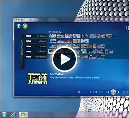The width and height of the screenshot is (129, 118).
Task: Click the channel down minus button
Action: 85,92
